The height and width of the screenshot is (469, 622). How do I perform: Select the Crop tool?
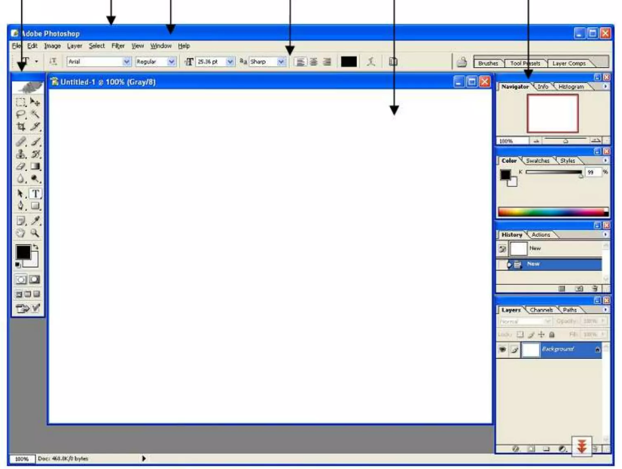pyautogui.click(x=21, y=127)
